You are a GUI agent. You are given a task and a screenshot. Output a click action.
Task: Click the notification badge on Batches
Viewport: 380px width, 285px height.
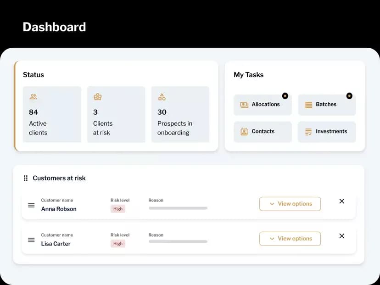coord(349,96)
